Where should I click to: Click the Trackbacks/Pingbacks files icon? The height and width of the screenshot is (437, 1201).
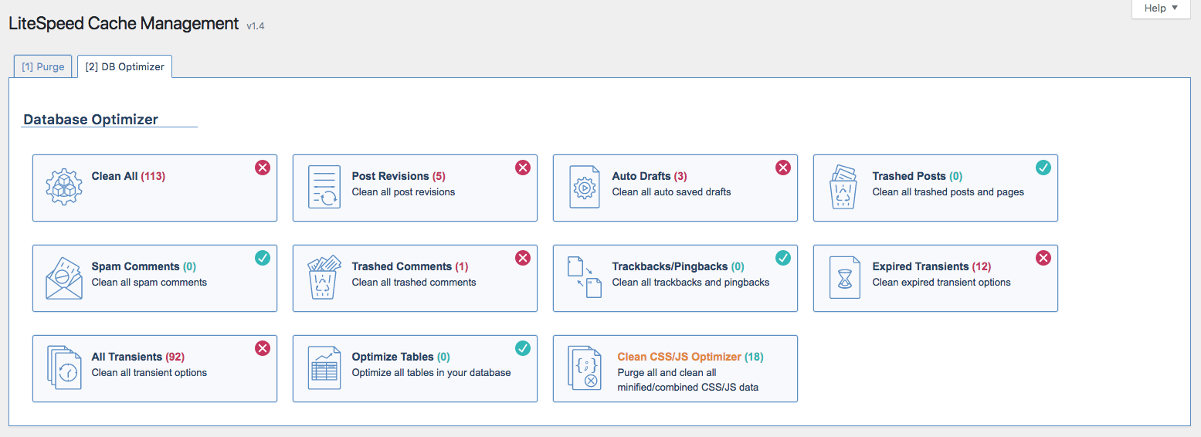585,278
